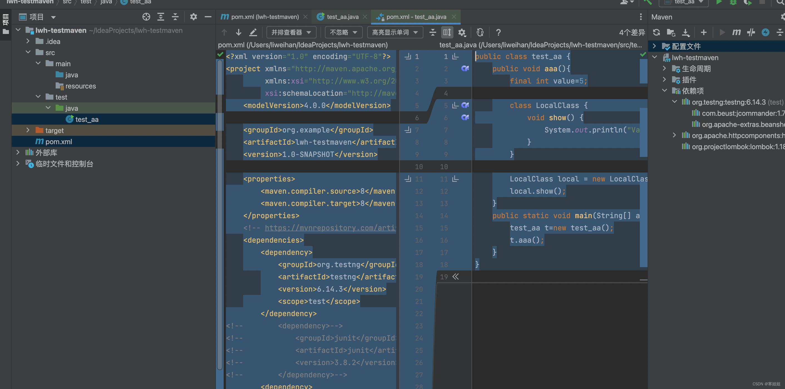Click the diff help question mark
The width and height of the screenshot is (785, 389).
498,32
